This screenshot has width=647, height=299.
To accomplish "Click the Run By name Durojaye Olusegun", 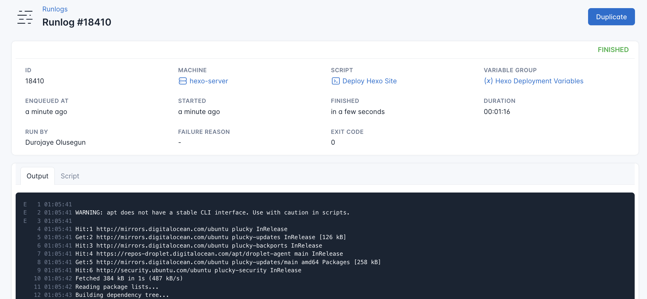I will tap(55, 142).
